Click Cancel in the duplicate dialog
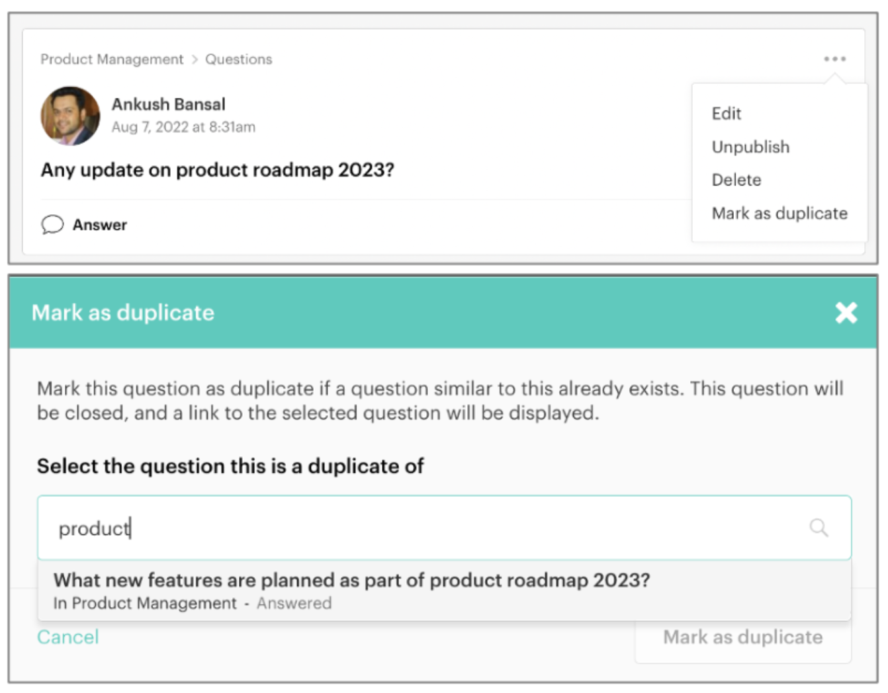Screen dimensions: 888x693 pyautogui.click(x=67, y=637)
